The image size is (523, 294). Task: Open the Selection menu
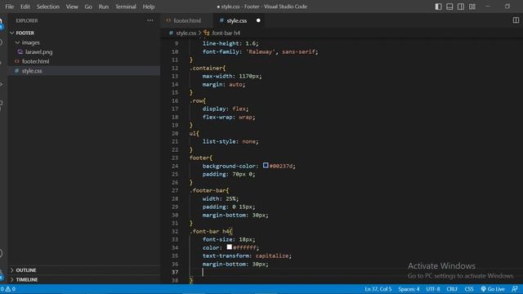click(x=47, y=7)
